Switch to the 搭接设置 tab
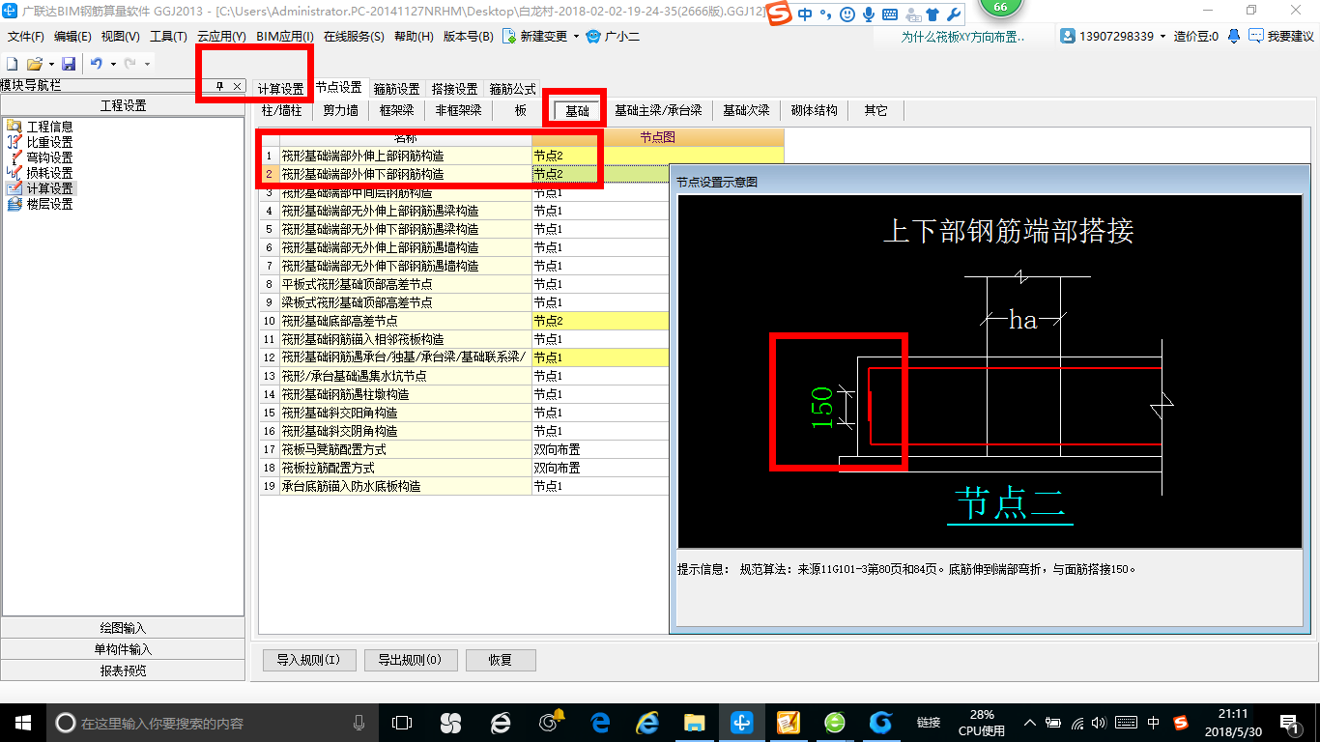This screenshot has width=1320, height=742. tap(454, 89)
